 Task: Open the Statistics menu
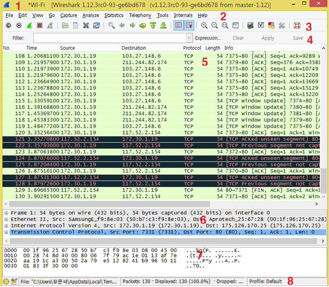coord(114,15)
